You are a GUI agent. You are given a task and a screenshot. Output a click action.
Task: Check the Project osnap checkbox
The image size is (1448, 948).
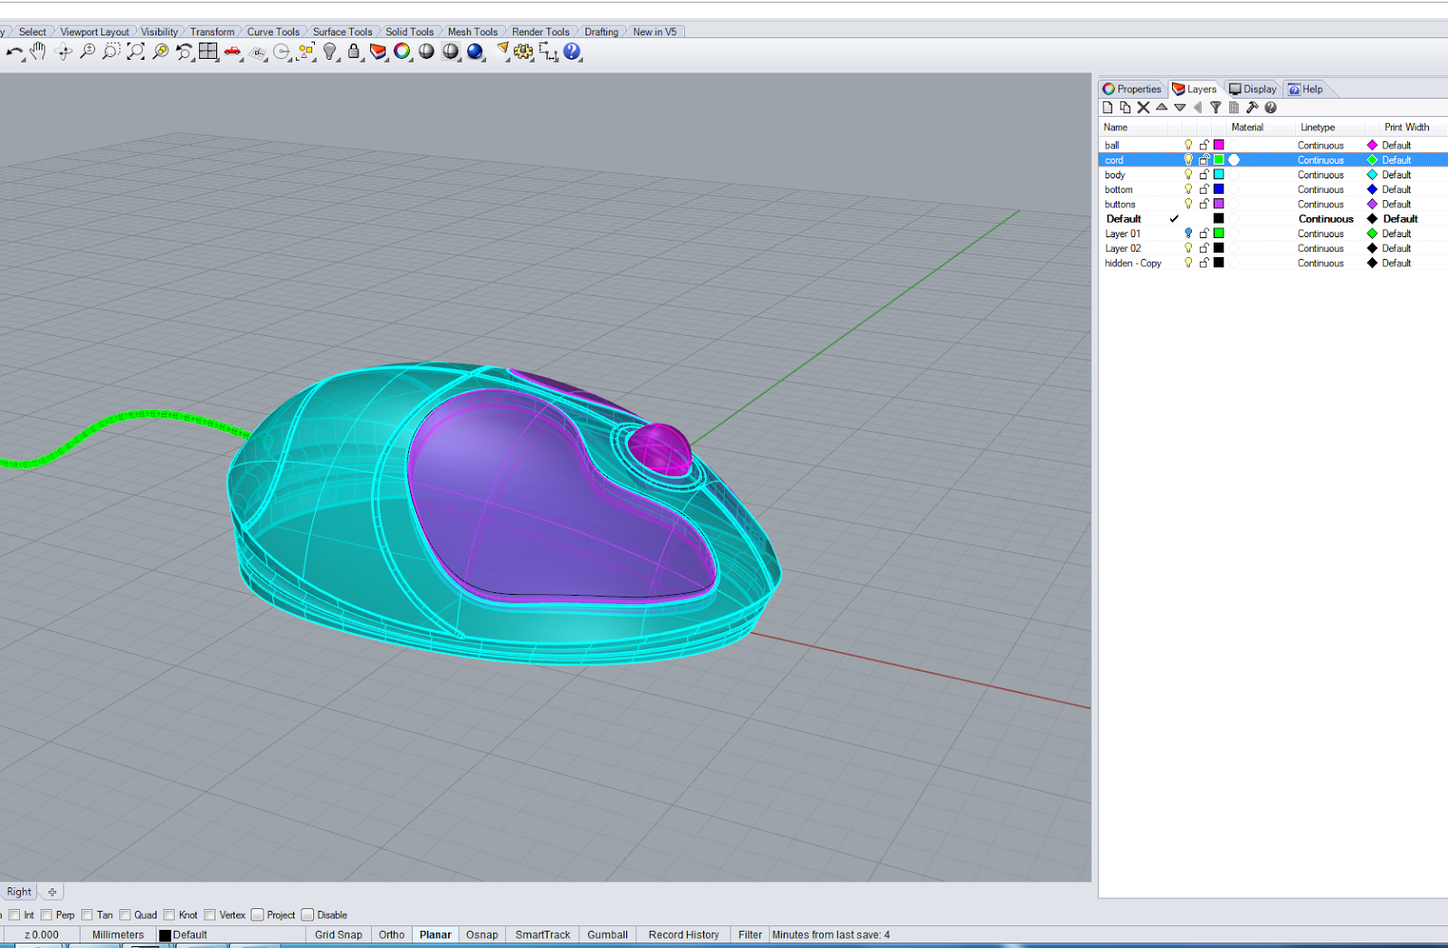click(257, 914)
